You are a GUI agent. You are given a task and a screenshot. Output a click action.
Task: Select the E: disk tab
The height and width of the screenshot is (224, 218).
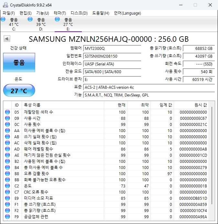68,24
